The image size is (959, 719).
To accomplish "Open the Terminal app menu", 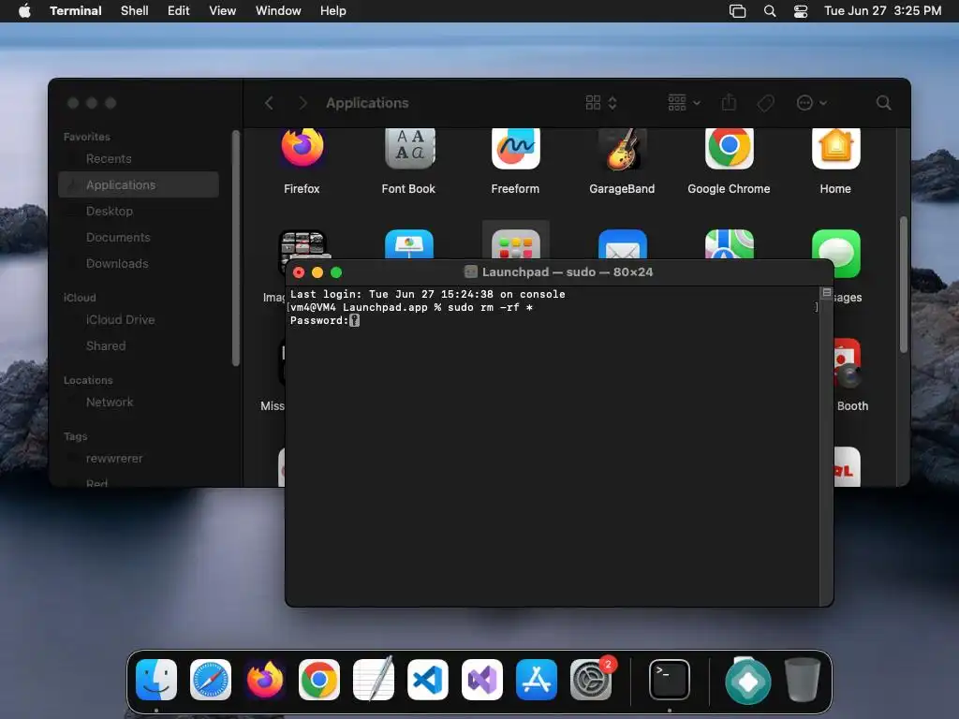I will [76, 10].
